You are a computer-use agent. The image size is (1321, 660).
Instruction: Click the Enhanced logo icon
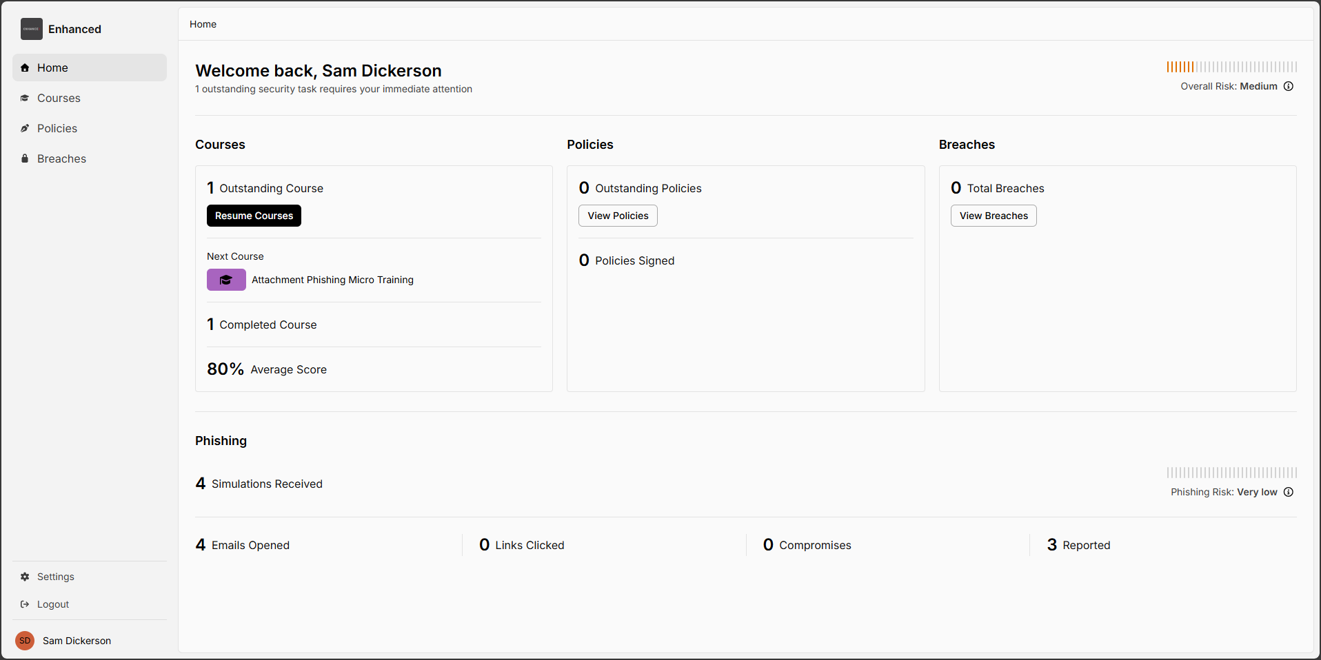pos(31,29)
